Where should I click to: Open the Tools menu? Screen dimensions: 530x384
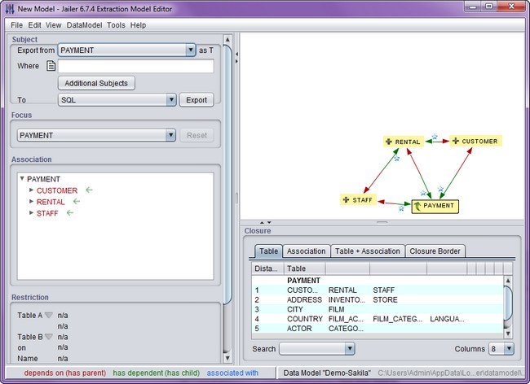tap(116, 25)
